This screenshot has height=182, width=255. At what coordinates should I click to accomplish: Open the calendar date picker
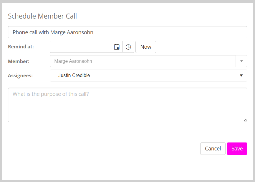tap(117, 47)
